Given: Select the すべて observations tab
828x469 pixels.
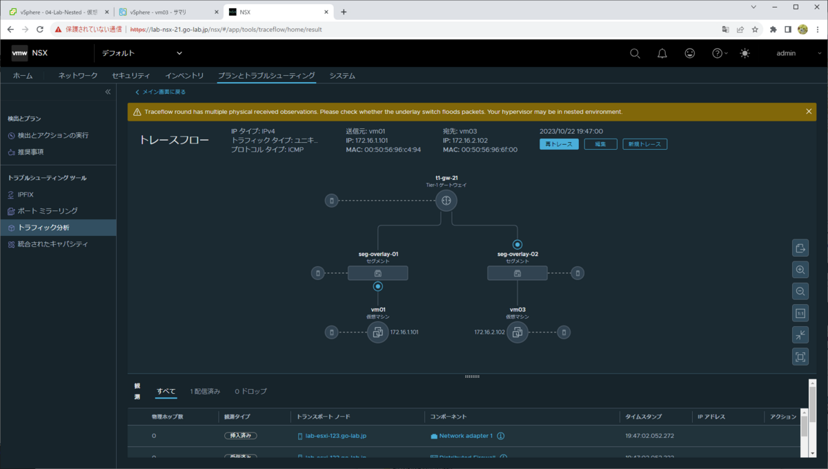Looking at the screenshot, I should point(166,391).
